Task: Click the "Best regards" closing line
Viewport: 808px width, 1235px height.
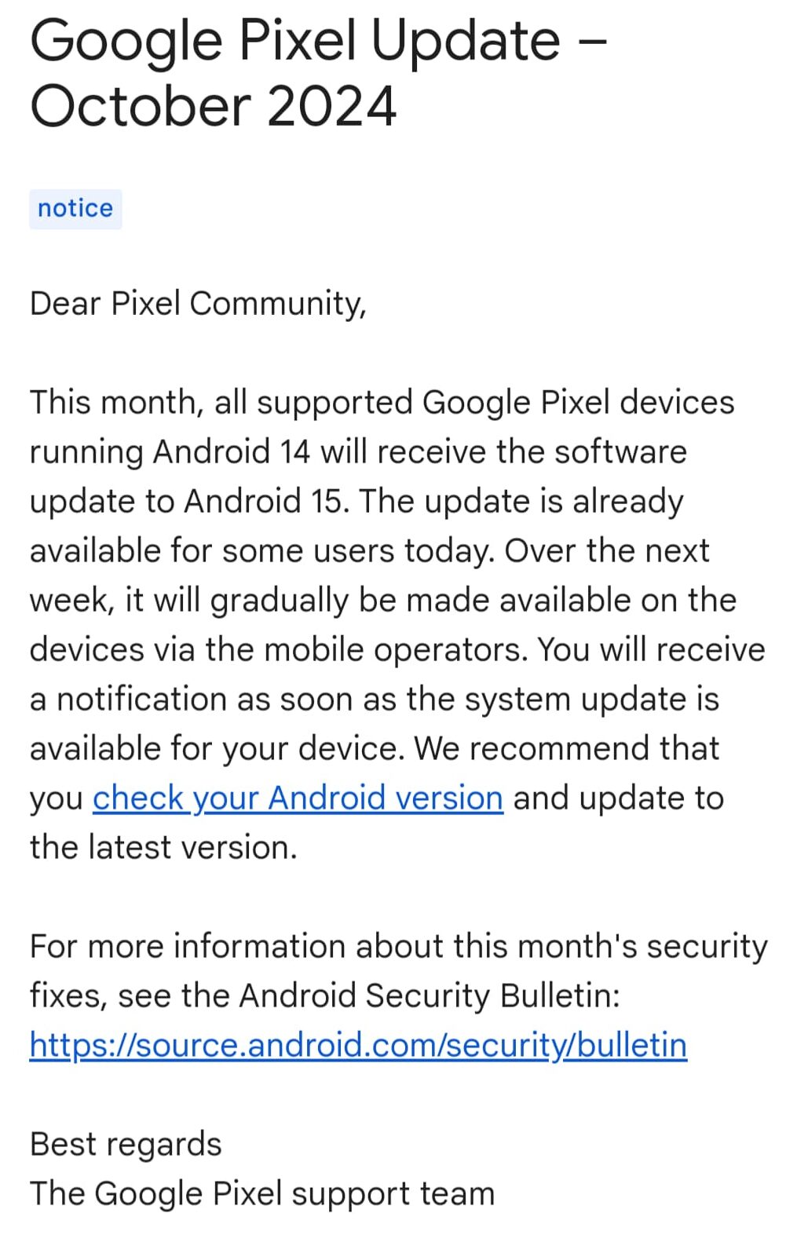Action: [x=126, y=1145]
